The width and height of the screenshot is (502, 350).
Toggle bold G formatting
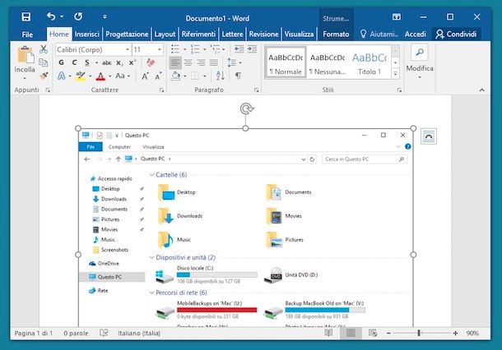tap(61, 62)
